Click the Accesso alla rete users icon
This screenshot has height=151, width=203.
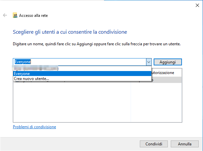[15, 15]
